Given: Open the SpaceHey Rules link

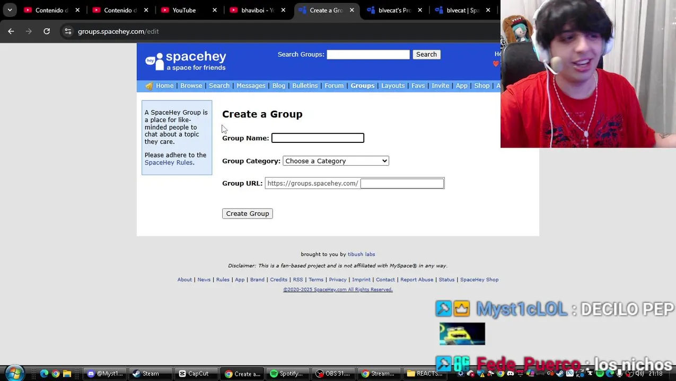Looking at the screenshot, I should point(169,162).
